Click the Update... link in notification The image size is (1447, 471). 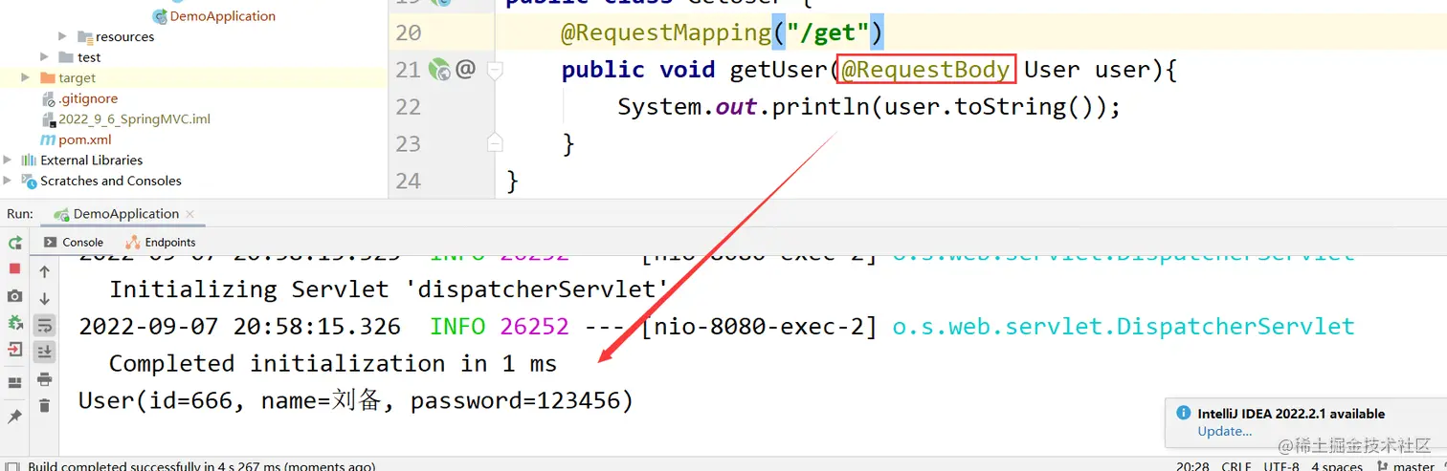click(1224, 431)
